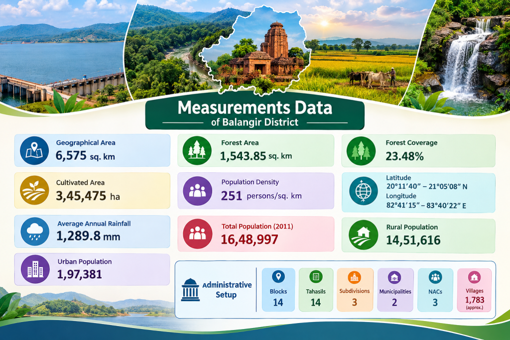Screen dimensions: 510x340
Task: Click the longitude range "82°41'15" – 83°40'22" E"
Action: pyautogui.click(x=426, y=206)
